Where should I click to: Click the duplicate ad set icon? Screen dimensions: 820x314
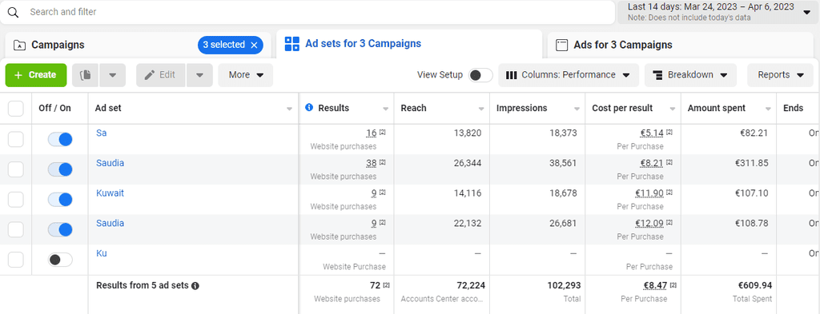(x=85, y=75)
